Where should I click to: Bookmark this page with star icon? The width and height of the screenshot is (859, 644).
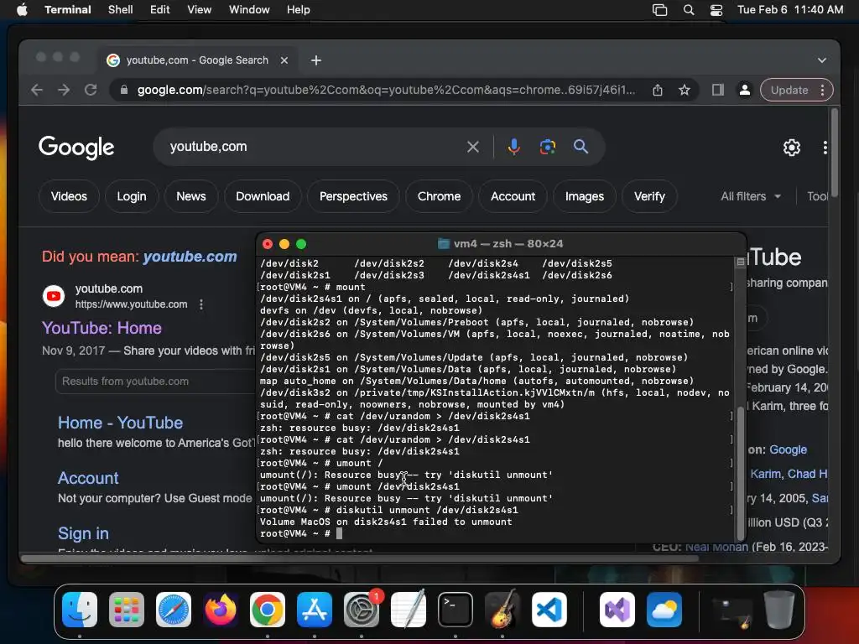685,91
